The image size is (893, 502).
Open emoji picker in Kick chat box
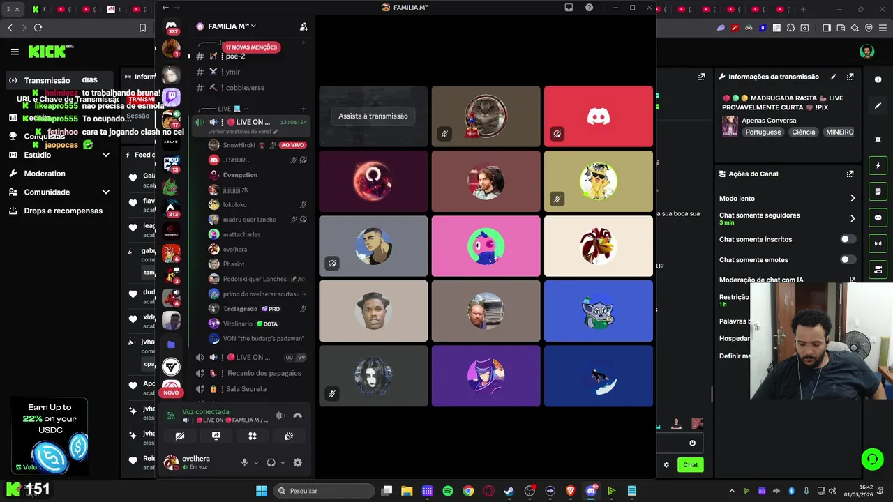(693, 443)
